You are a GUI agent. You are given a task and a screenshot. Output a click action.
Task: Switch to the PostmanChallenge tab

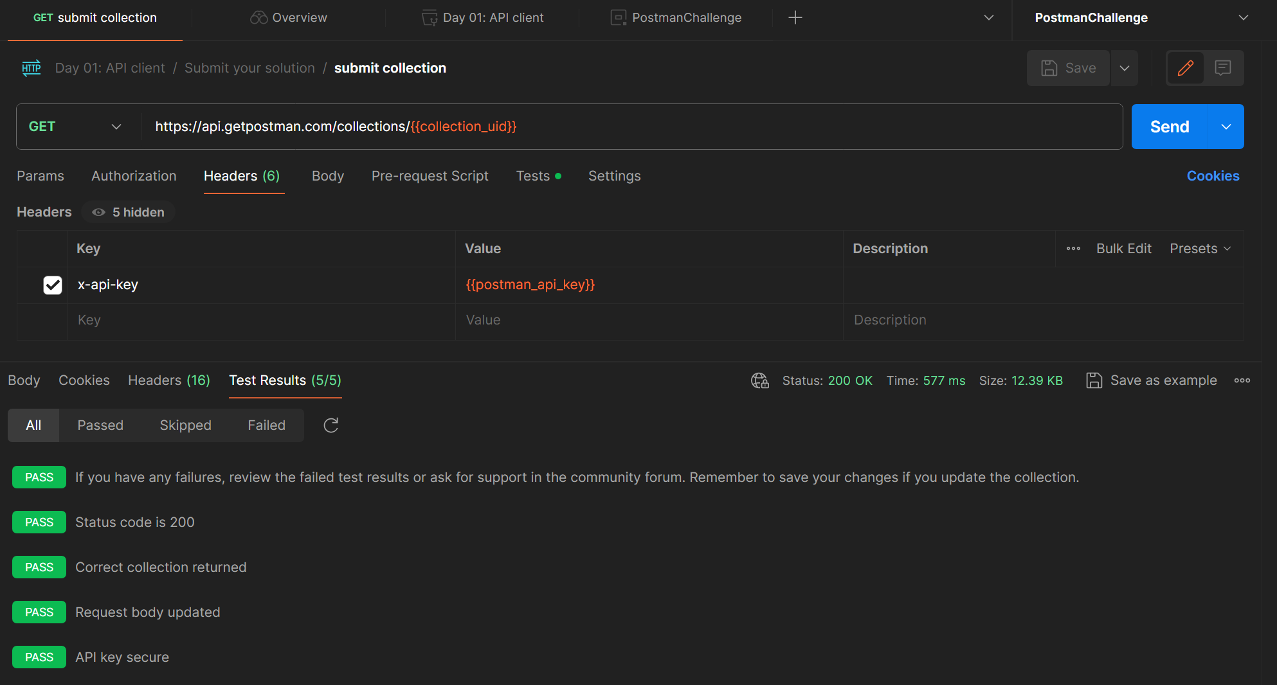[x=676, y=18]
